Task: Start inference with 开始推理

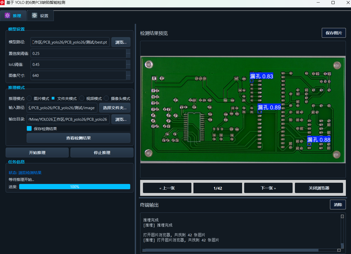Action: 37,153
